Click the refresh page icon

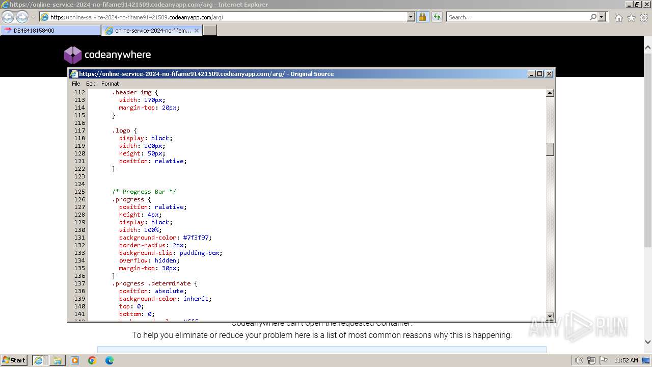pyautogui.click(x=437, y=17)
